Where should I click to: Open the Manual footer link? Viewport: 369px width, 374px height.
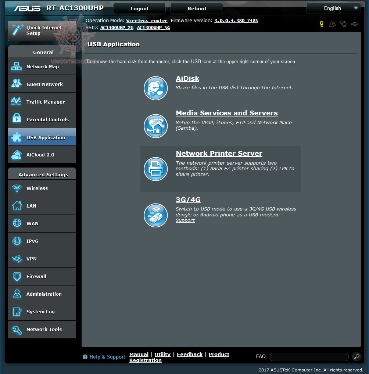click(x=139, y=354)
